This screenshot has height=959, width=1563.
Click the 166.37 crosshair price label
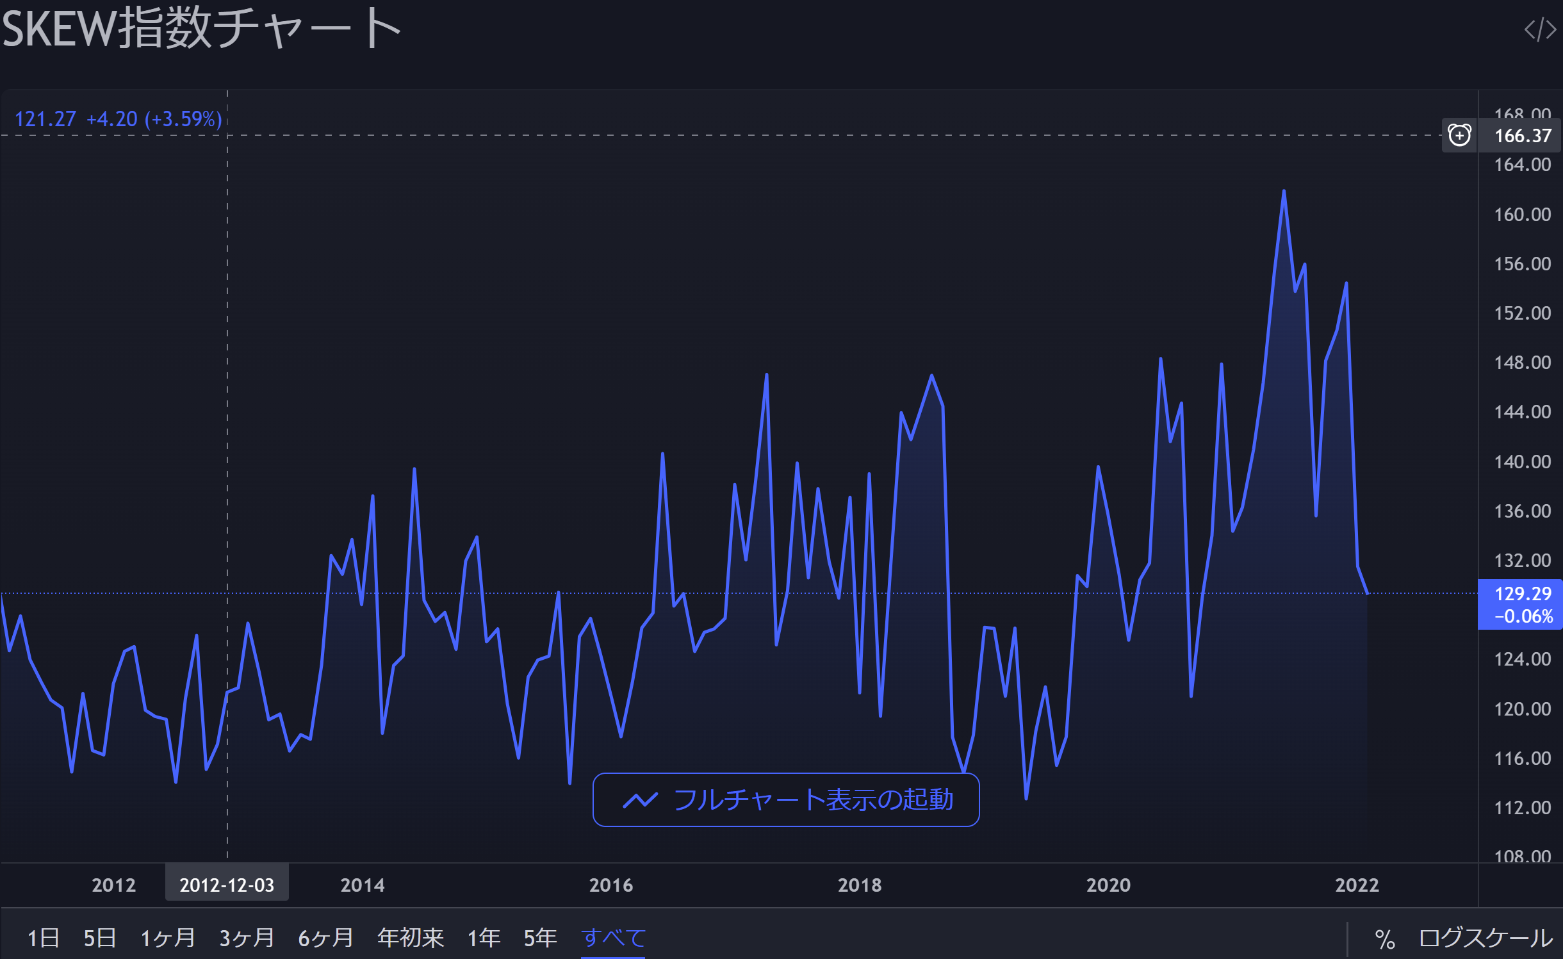pyautogui.click(x=1522, y=136)
